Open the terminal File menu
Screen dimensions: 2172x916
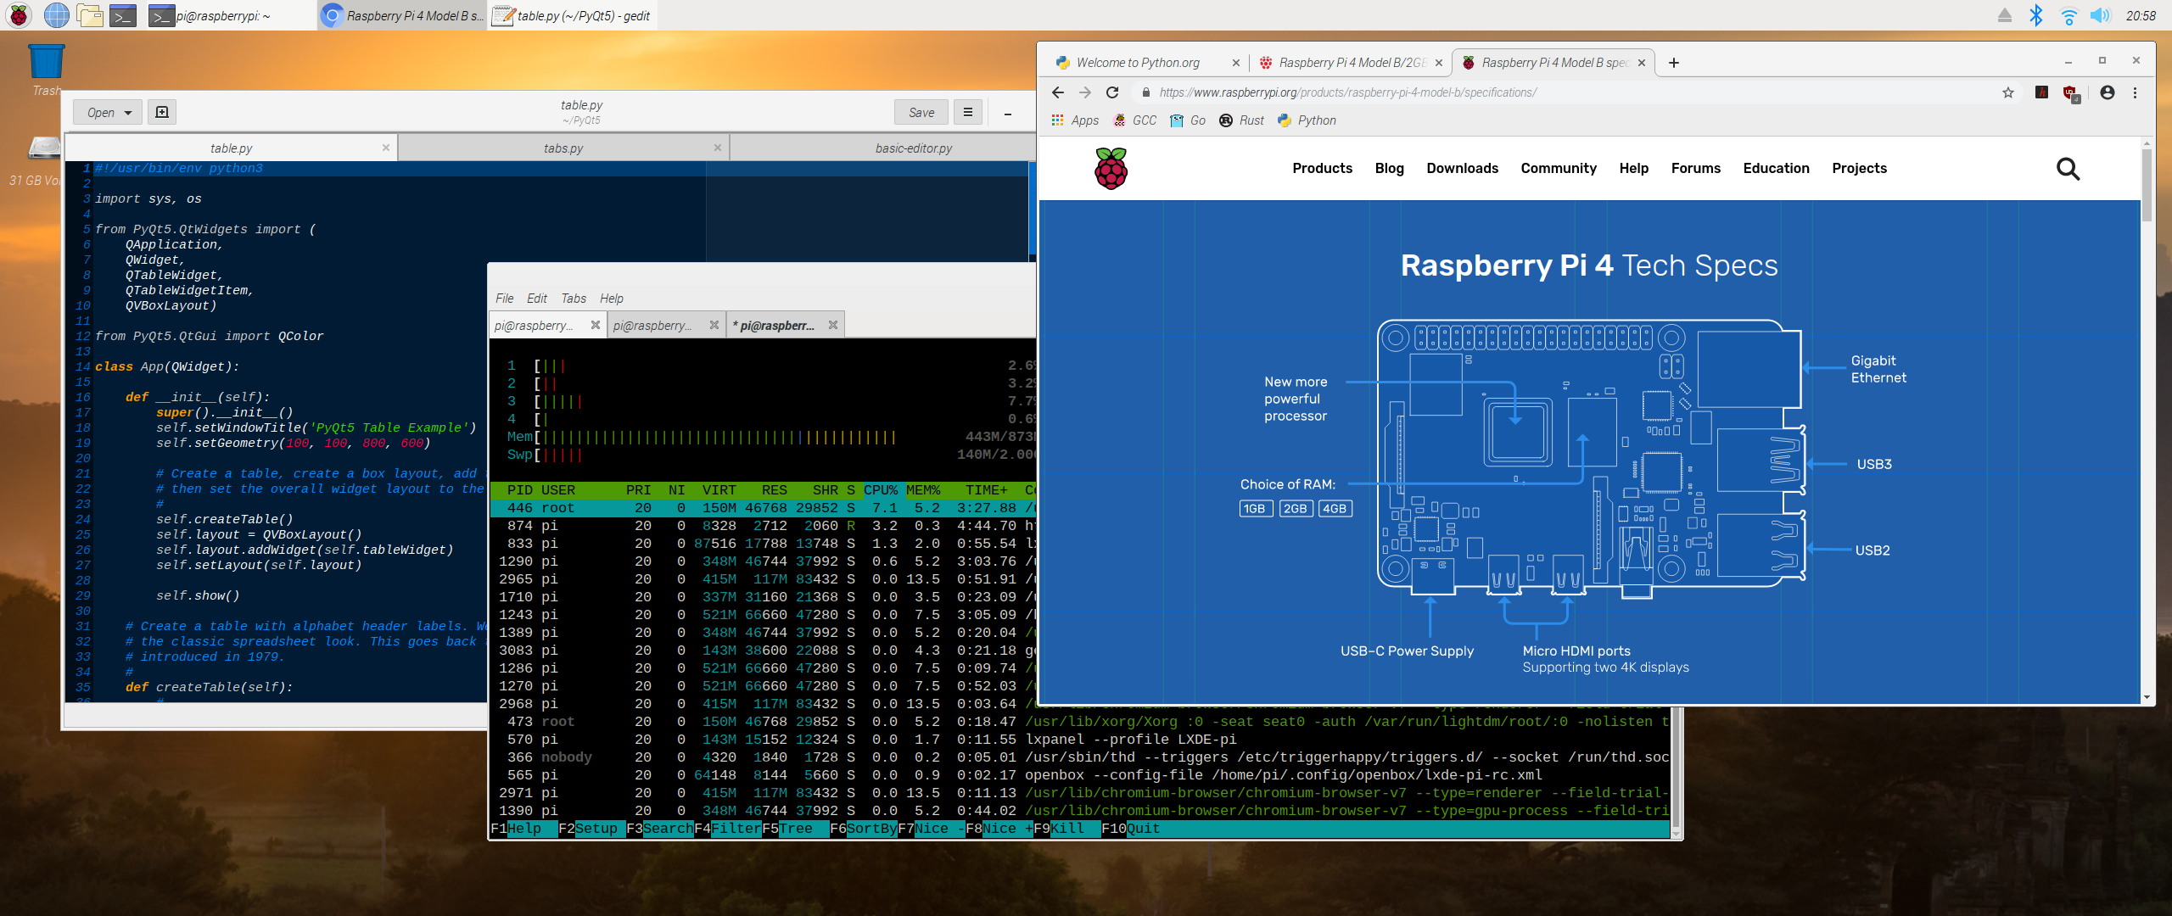pos(504,299)
